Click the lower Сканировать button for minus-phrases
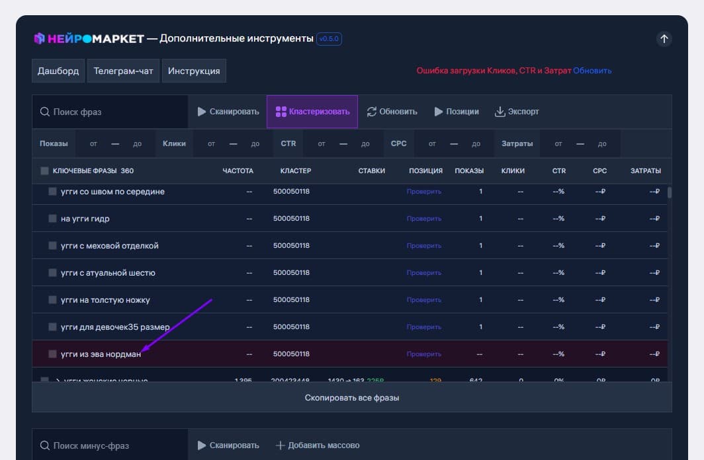Viewport: 704px width, 460px height. (228, 445)
